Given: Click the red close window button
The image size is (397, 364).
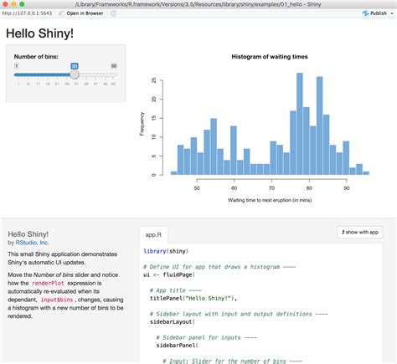Looking at the screenshot, I should click(5, 4).
